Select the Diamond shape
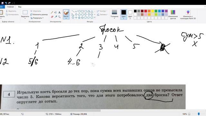Image resolution: width=206 pixels, height=116 pixels. click(x=76, y=15)
